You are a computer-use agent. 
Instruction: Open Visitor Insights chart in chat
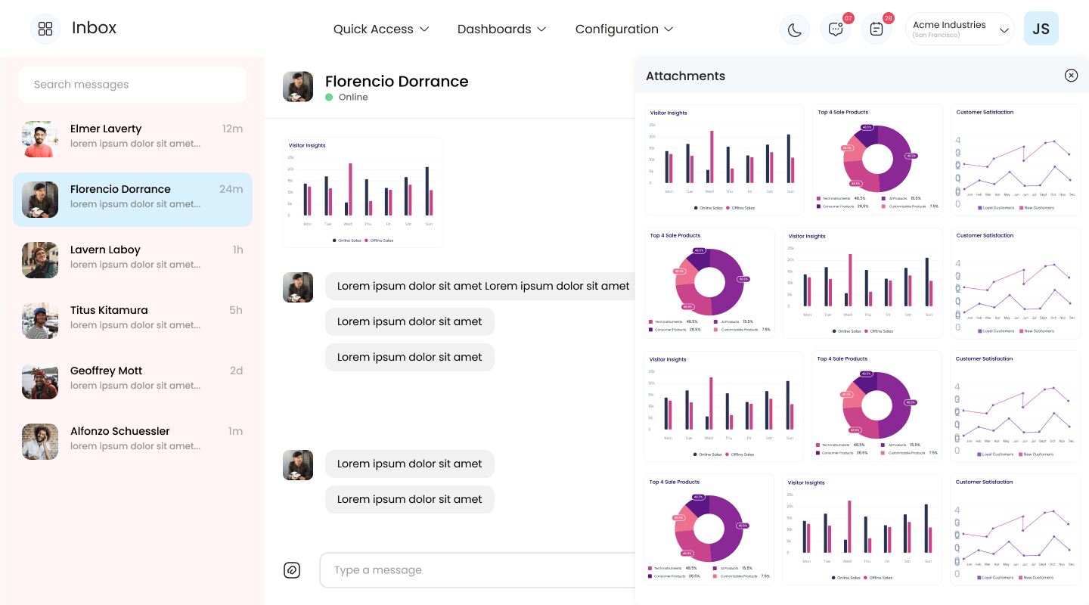point(363,192)
